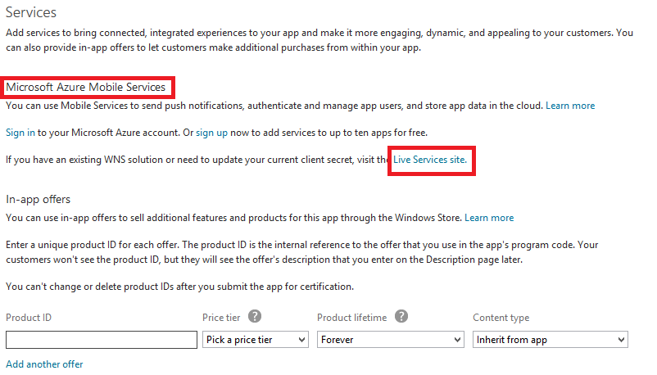
Task: Open the Pick a price tier dropdown
Action: 256,340
